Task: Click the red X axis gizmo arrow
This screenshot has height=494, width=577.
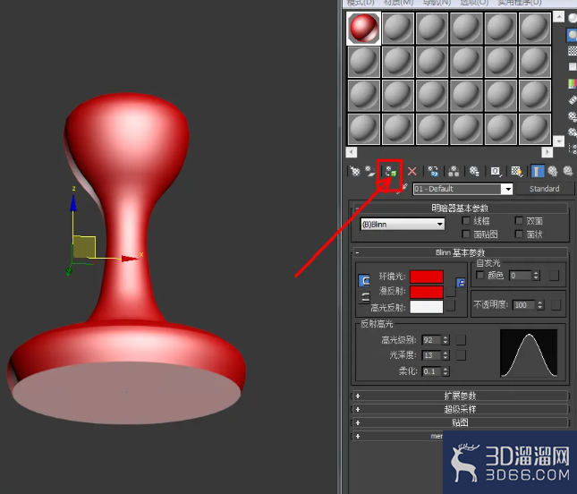Action: coord(130,259)
